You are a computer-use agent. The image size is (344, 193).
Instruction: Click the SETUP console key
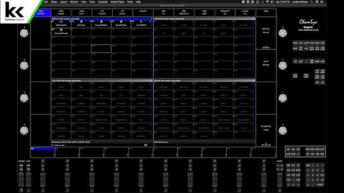(x=306, y=43)
